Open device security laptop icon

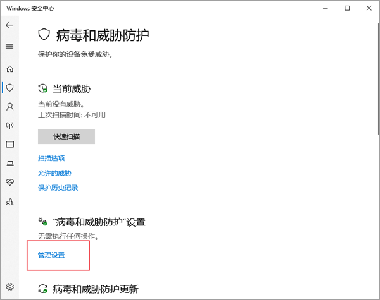pos(9,164)
